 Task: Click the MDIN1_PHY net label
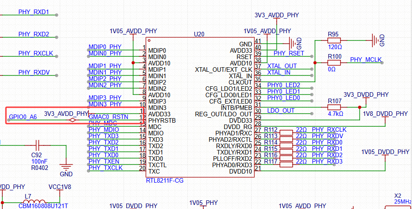pos(105,72)
